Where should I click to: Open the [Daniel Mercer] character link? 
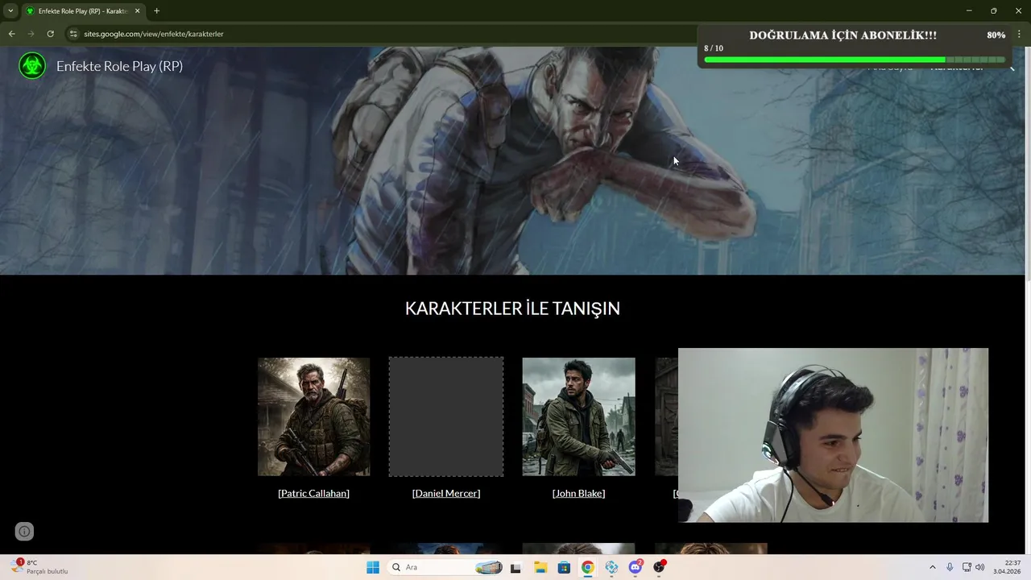coord(445,493)
